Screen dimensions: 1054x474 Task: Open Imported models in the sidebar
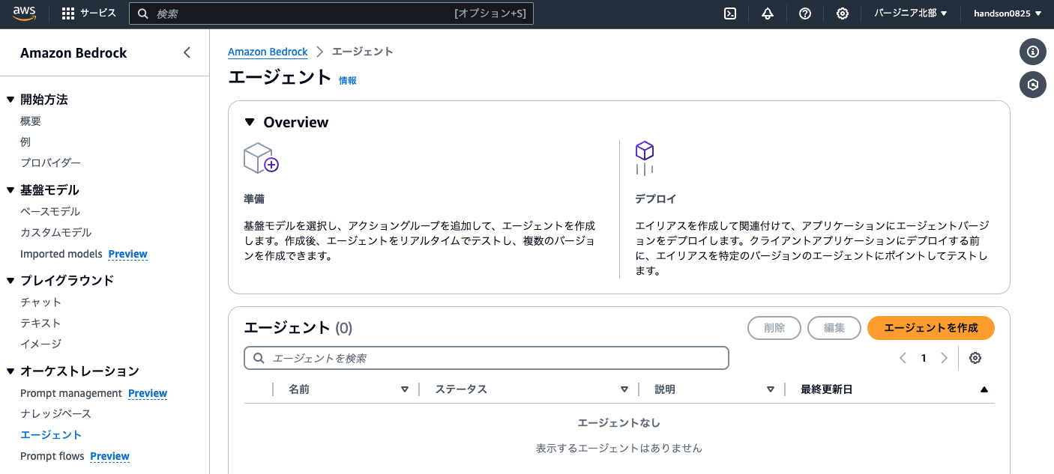(x=61, y=254)
